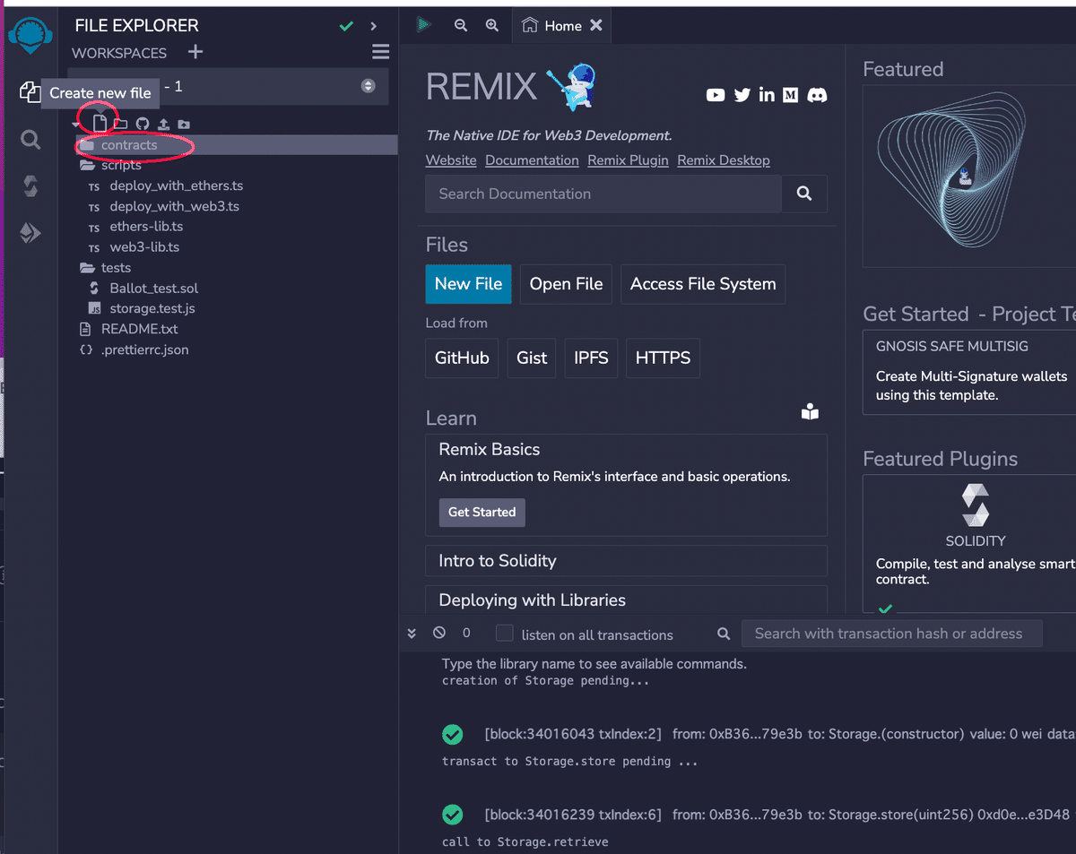Open the Remix Plugin link
Image resolution: width=1076 pixels, height=854 pixels.
pyautogui.click(x=628, y=160)
